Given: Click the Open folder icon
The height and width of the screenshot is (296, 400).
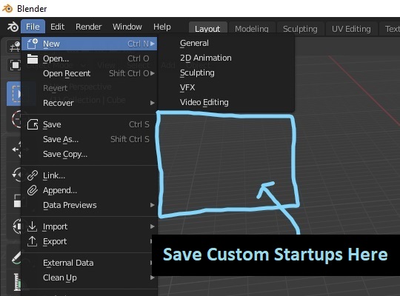Looking at the screenshot, I should [33, 58].
